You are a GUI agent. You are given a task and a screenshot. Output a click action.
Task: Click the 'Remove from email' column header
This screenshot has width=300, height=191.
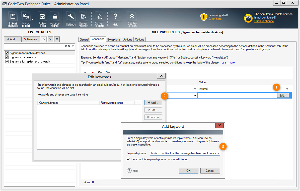[117, 102]
